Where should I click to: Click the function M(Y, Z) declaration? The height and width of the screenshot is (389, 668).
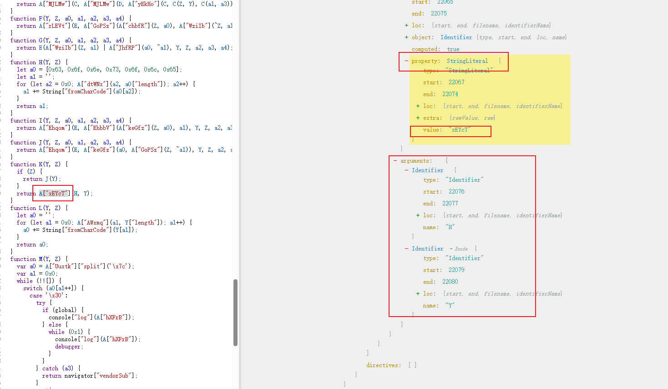pyautogui.click(x=39, y=259)
